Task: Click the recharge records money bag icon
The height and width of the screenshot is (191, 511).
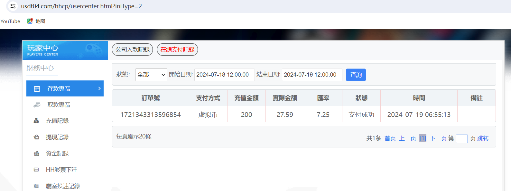Action: click(x=36, y=121)
